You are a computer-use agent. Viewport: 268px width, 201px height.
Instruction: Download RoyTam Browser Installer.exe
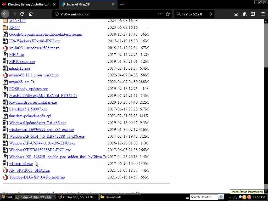click(33, 102)
